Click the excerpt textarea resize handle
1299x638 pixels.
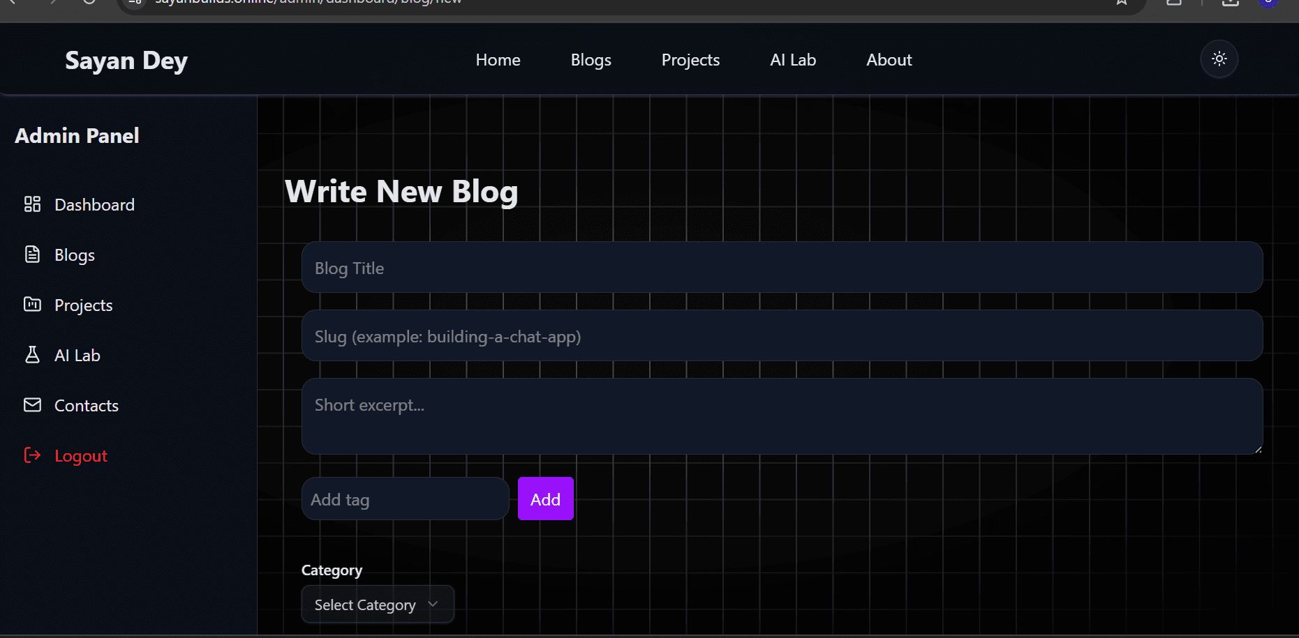click(x=1258, y=450)
